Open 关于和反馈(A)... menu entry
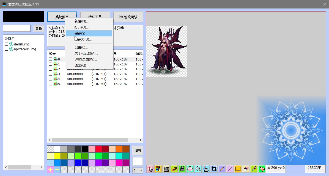Viewport: 329px width, 176px height. pyautogui.click(x=89, y=53)
